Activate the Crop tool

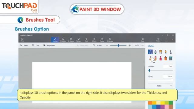point(36,45)
